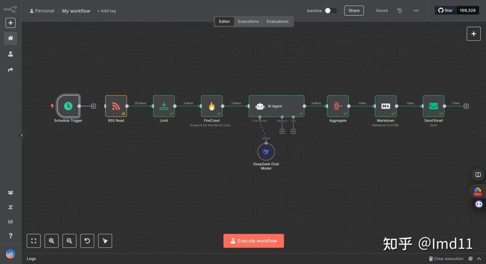Image resolution: width=486 pixels, height=264 pixels.
Task: Open the DeepSeek Chat Model node
Action: (266, 152)
